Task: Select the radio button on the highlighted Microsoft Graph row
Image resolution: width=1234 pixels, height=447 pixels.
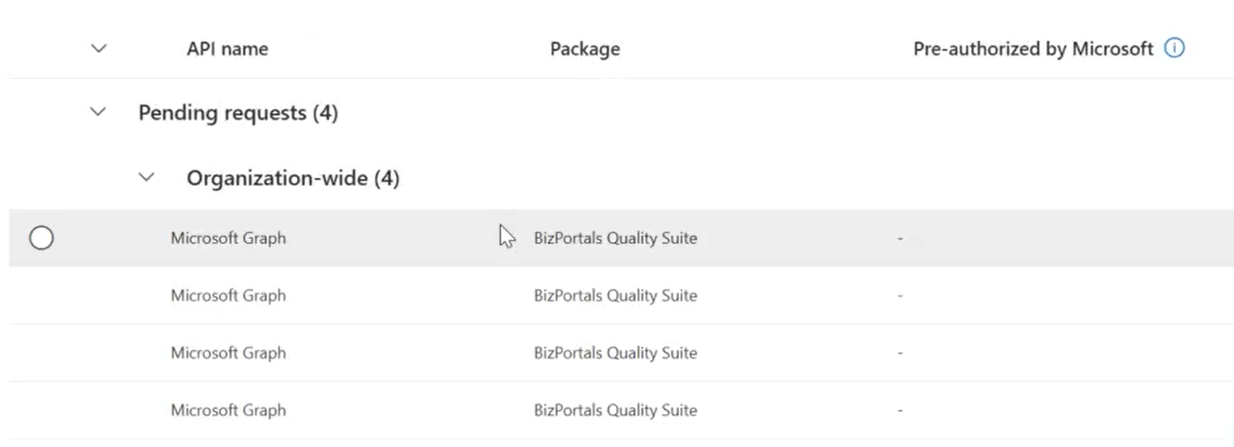Action: (41, 238)
